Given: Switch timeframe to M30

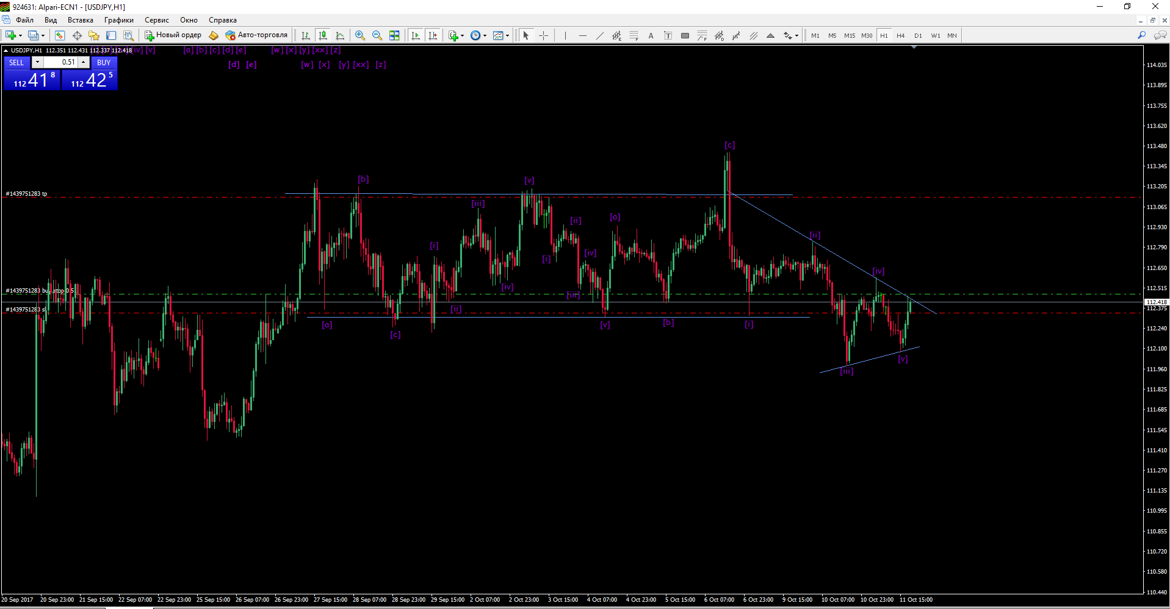Looking at the screenshot, I should (x=867, y=35).
